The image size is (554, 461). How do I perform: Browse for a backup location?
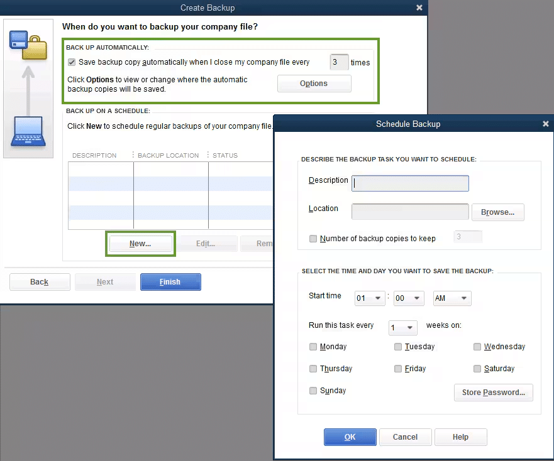[497, 212]
